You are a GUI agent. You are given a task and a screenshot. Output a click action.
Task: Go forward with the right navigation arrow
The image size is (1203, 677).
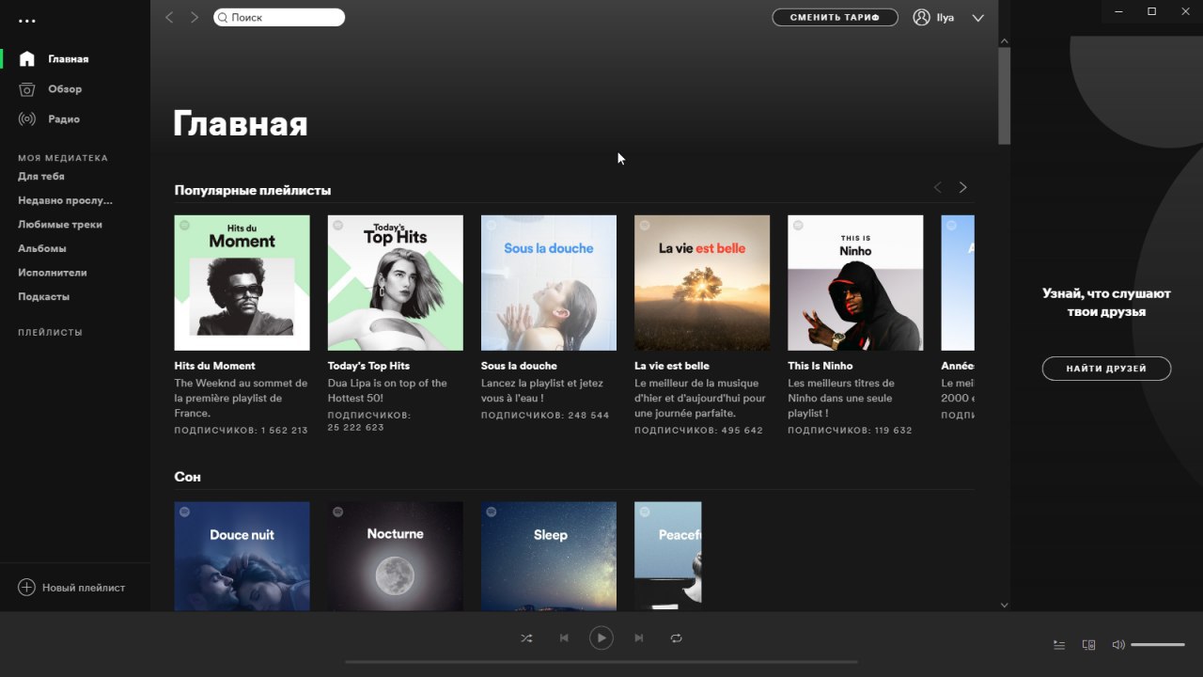(195, 17)
